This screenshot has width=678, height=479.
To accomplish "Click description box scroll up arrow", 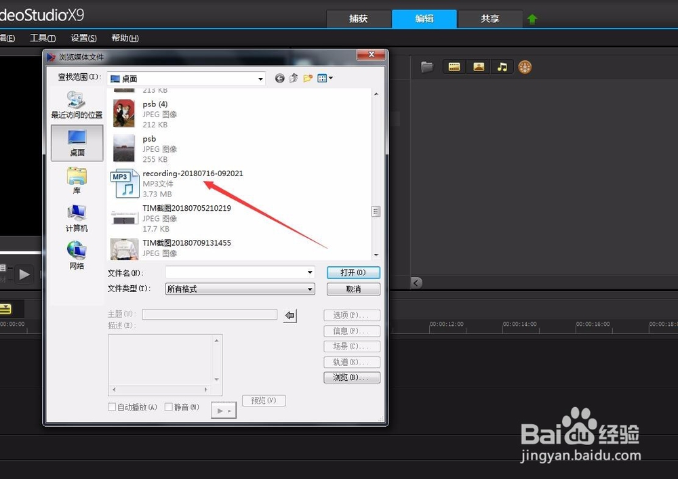I will 217,340.
